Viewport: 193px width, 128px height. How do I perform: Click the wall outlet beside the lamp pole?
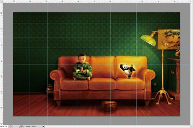click(154, 84)
